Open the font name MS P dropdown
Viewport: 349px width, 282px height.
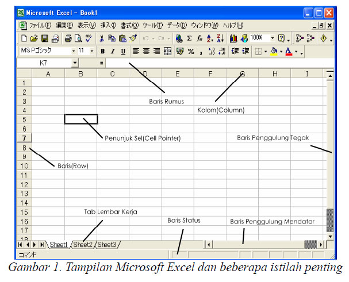[74, 51]
